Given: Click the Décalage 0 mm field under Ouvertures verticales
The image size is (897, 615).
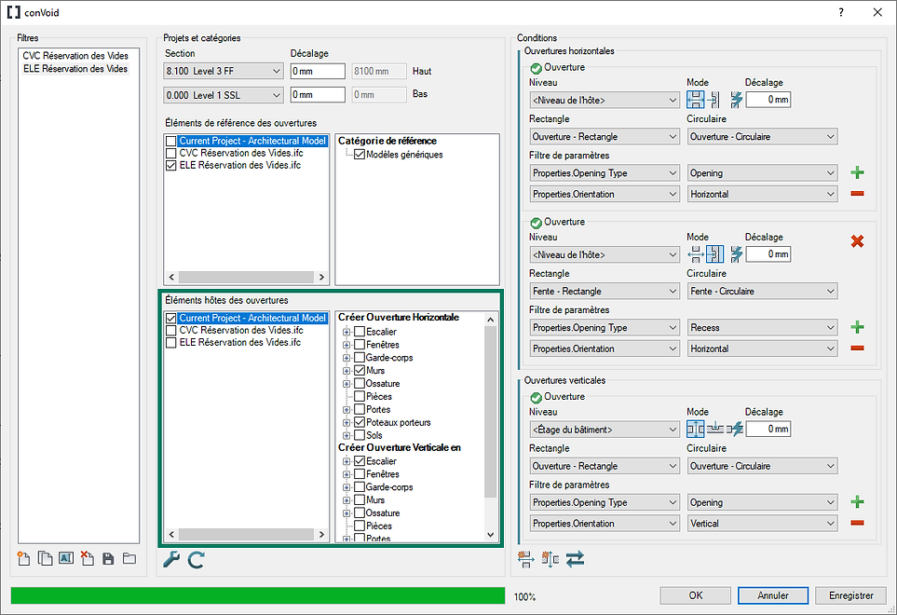Looking at the screenshot, I should [768, 429].
